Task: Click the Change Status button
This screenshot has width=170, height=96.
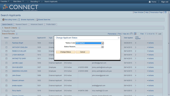Action: (x=66, y=52)
